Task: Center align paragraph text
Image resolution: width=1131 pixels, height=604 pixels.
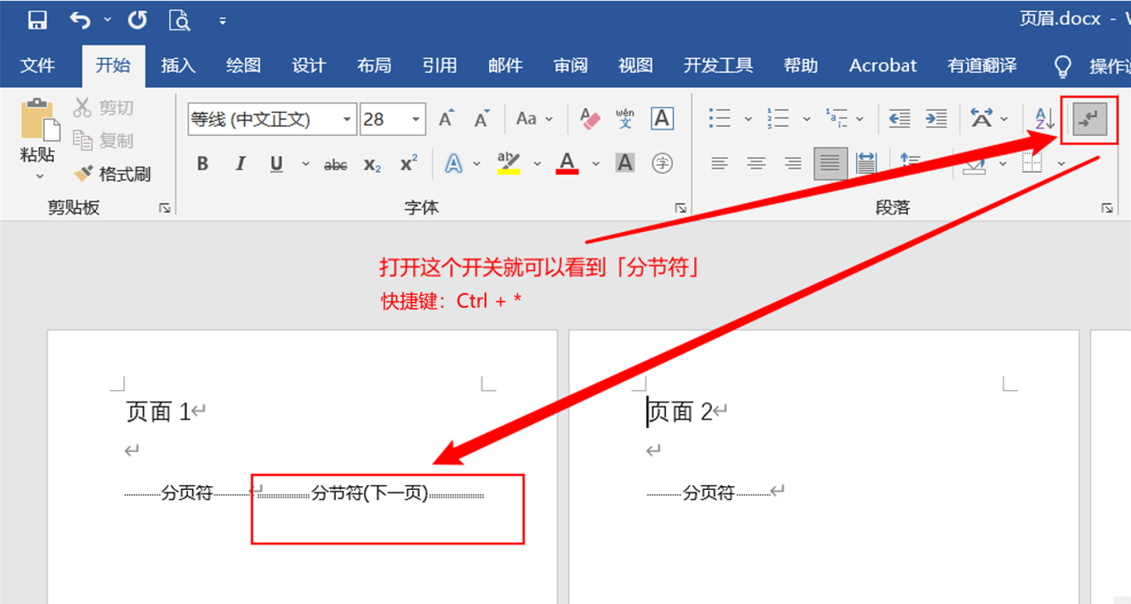Action: pyautogui.click(x=756, y=163)
